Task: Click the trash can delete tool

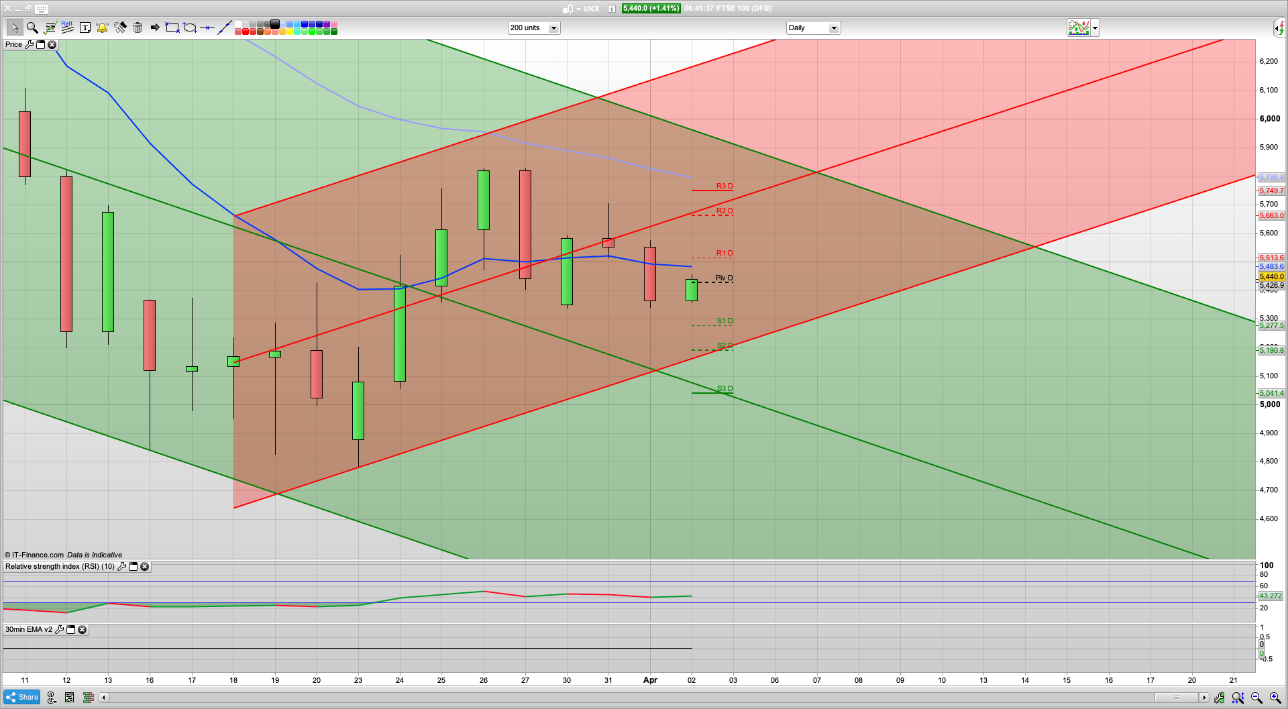Action: (x=138, y=28)
